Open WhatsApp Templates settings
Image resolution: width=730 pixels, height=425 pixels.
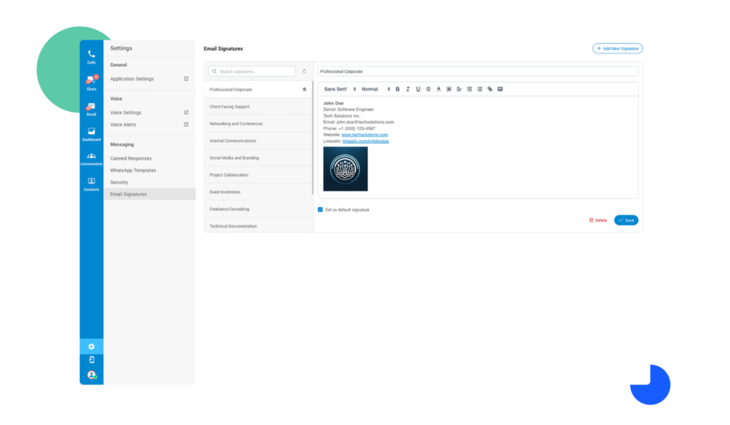tap(132, 170)
